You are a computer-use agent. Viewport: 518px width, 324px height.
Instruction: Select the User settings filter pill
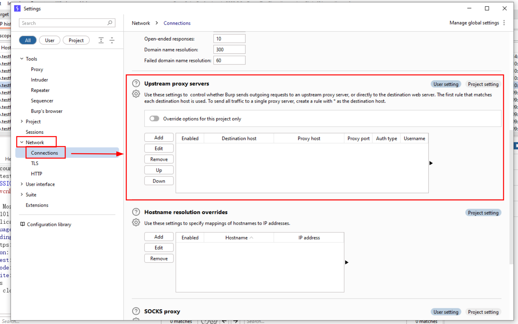49,40
